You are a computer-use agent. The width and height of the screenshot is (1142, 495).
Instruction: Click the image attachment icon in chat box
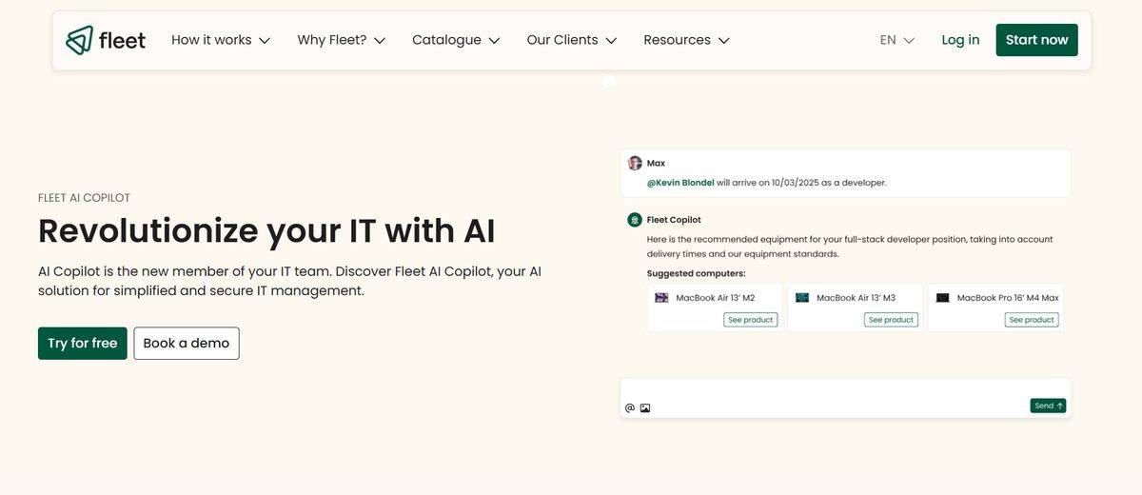point(645,408)
